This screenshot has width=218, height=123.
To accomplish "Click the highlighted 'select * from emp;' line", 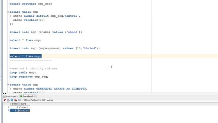I will click(26, 56).
